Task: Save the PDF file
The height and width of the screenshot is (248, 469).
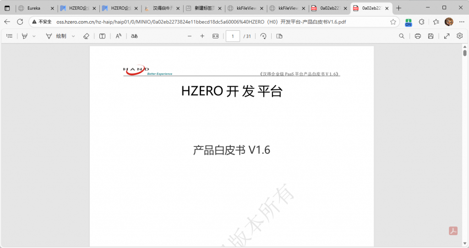Action: (x=431, y=36)
